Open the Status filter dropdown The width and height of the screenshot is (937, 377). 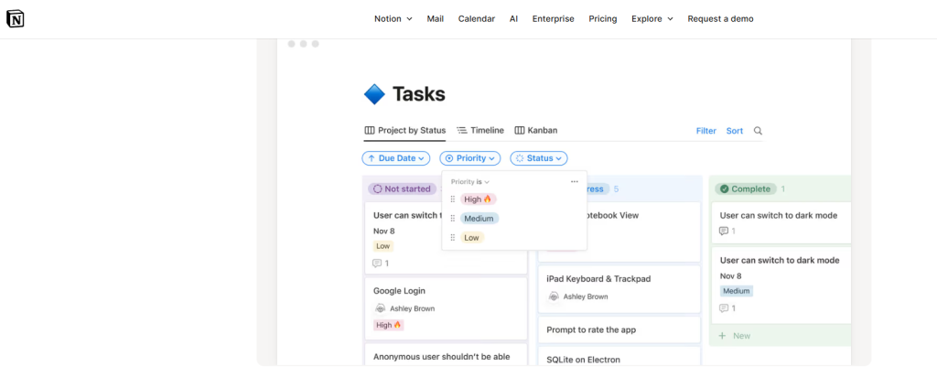click(x=538, y=158)
